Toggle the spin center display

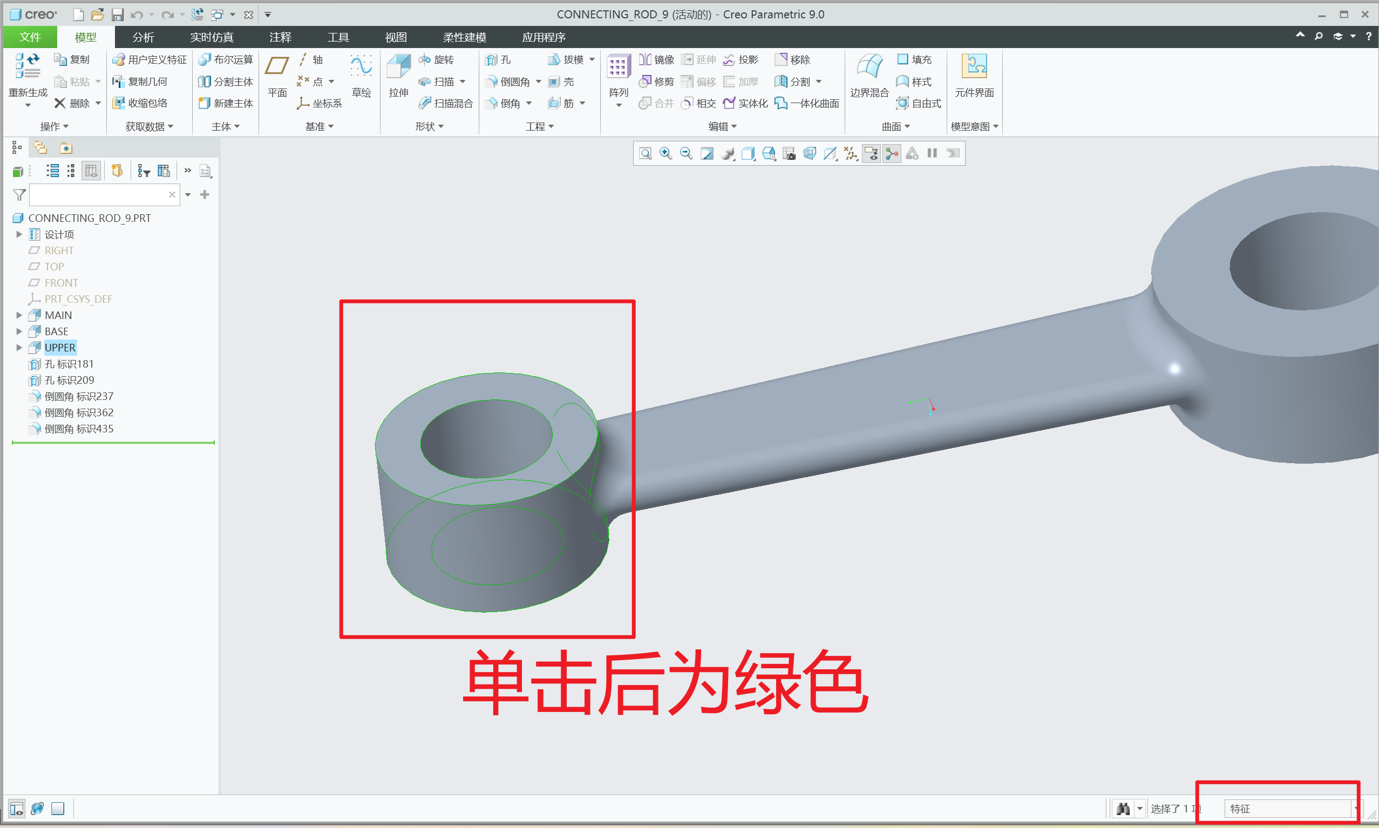click(892, 153)
